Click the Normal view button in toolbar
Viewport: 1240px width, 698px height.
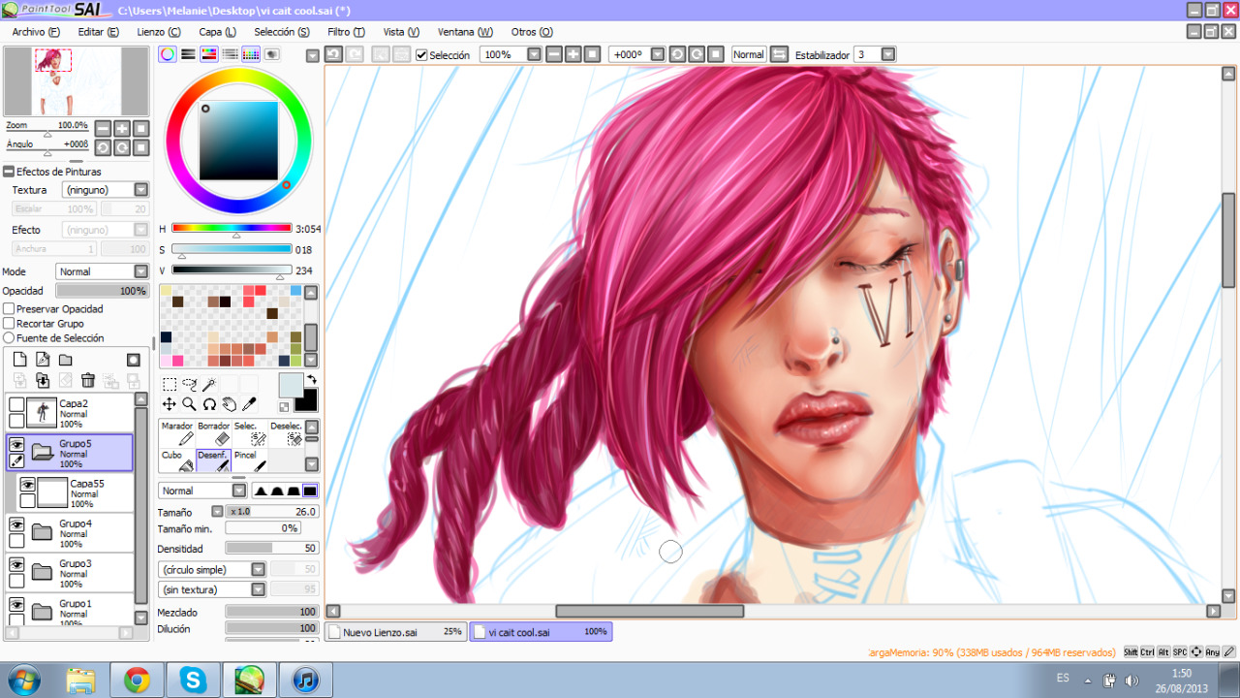pos(749,54)
